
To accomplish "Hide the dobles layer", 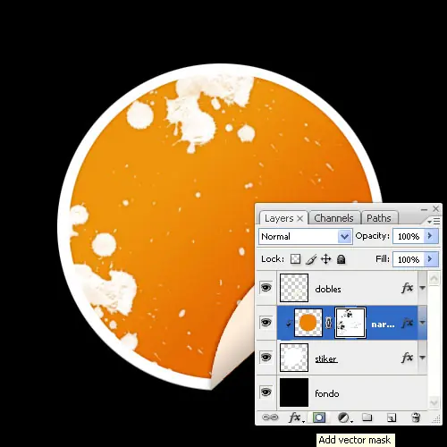I will click(x=266, y=288).
